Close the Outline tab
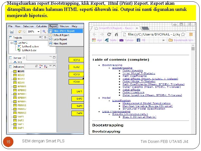The height and width of the screenshot is (151, 201). (x=24, y=58)
